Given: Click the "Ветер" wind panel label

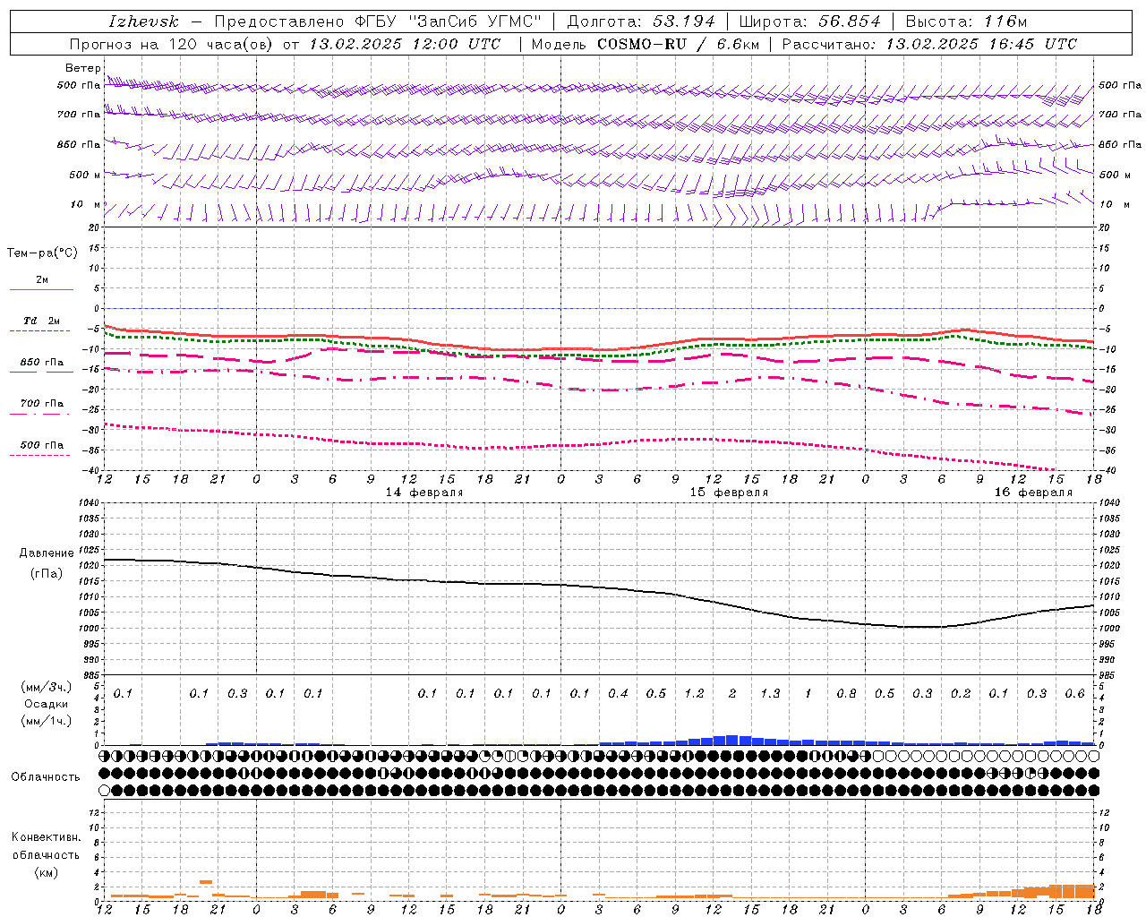Looking at the screenshot, I should click(82, 68).
